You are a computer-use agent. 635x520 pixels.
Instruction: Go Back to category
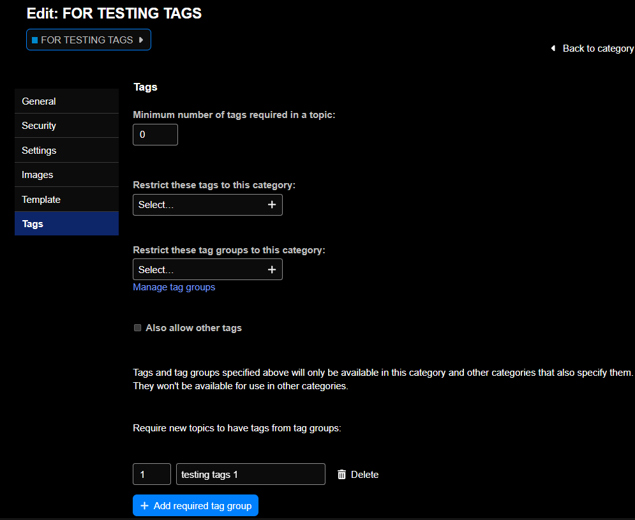click(x=592, y=48)
